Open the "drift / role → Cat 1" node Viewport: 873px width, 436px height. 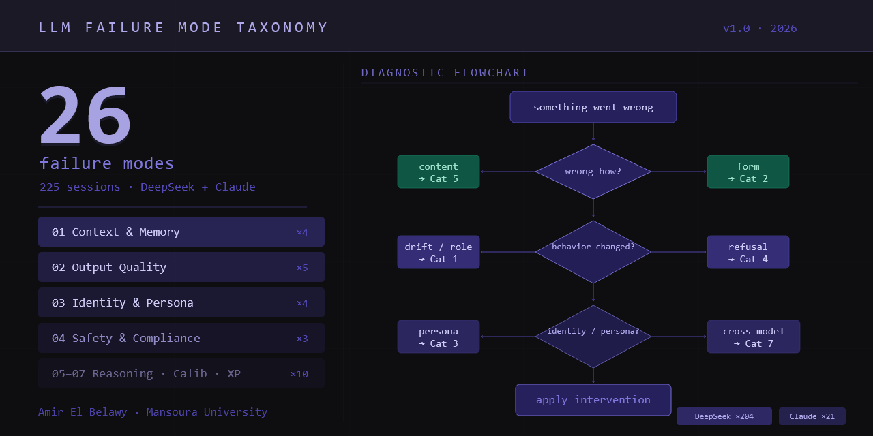[438, 251]
